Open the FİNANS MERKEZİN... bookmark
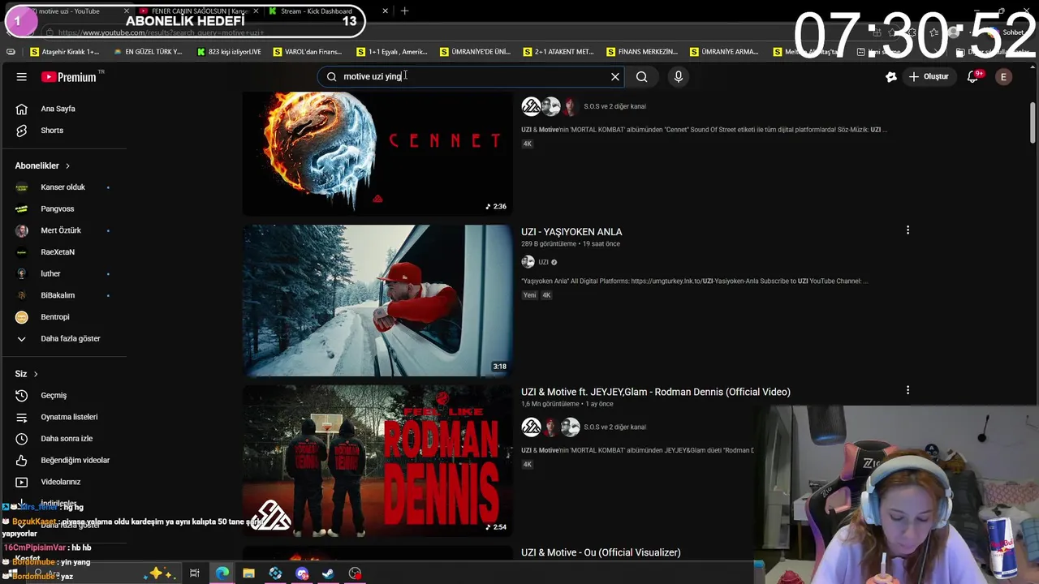Image resolution: width=1039 pixels, height=584 pixels. (x=642, y=52)
